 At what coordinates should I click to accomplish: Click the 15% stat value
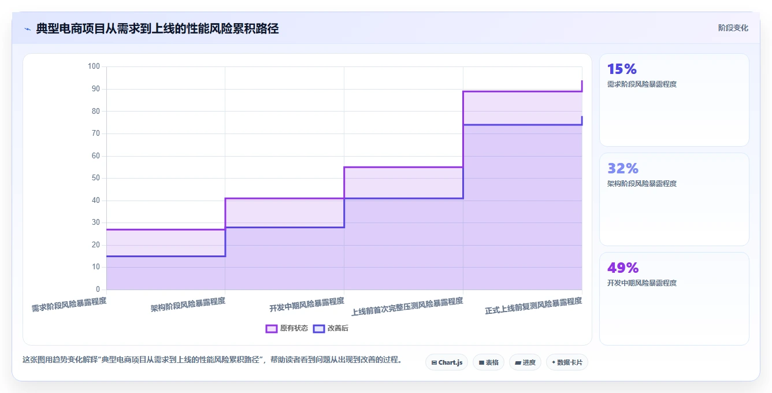622,69
